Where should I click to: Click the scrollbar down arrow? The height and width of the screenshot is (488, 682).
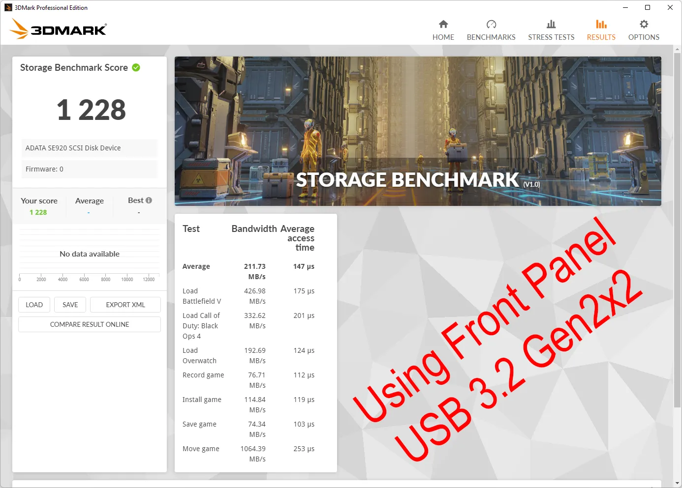pos(678,484)
